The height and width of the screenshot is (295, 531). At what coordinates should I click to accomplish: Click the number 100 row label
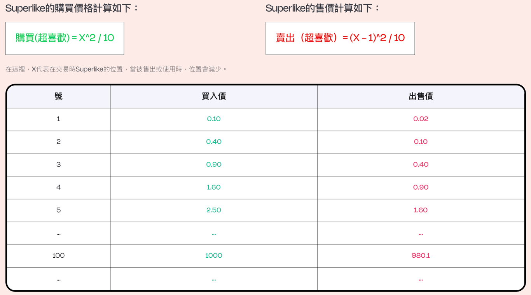tap(58, 256)
